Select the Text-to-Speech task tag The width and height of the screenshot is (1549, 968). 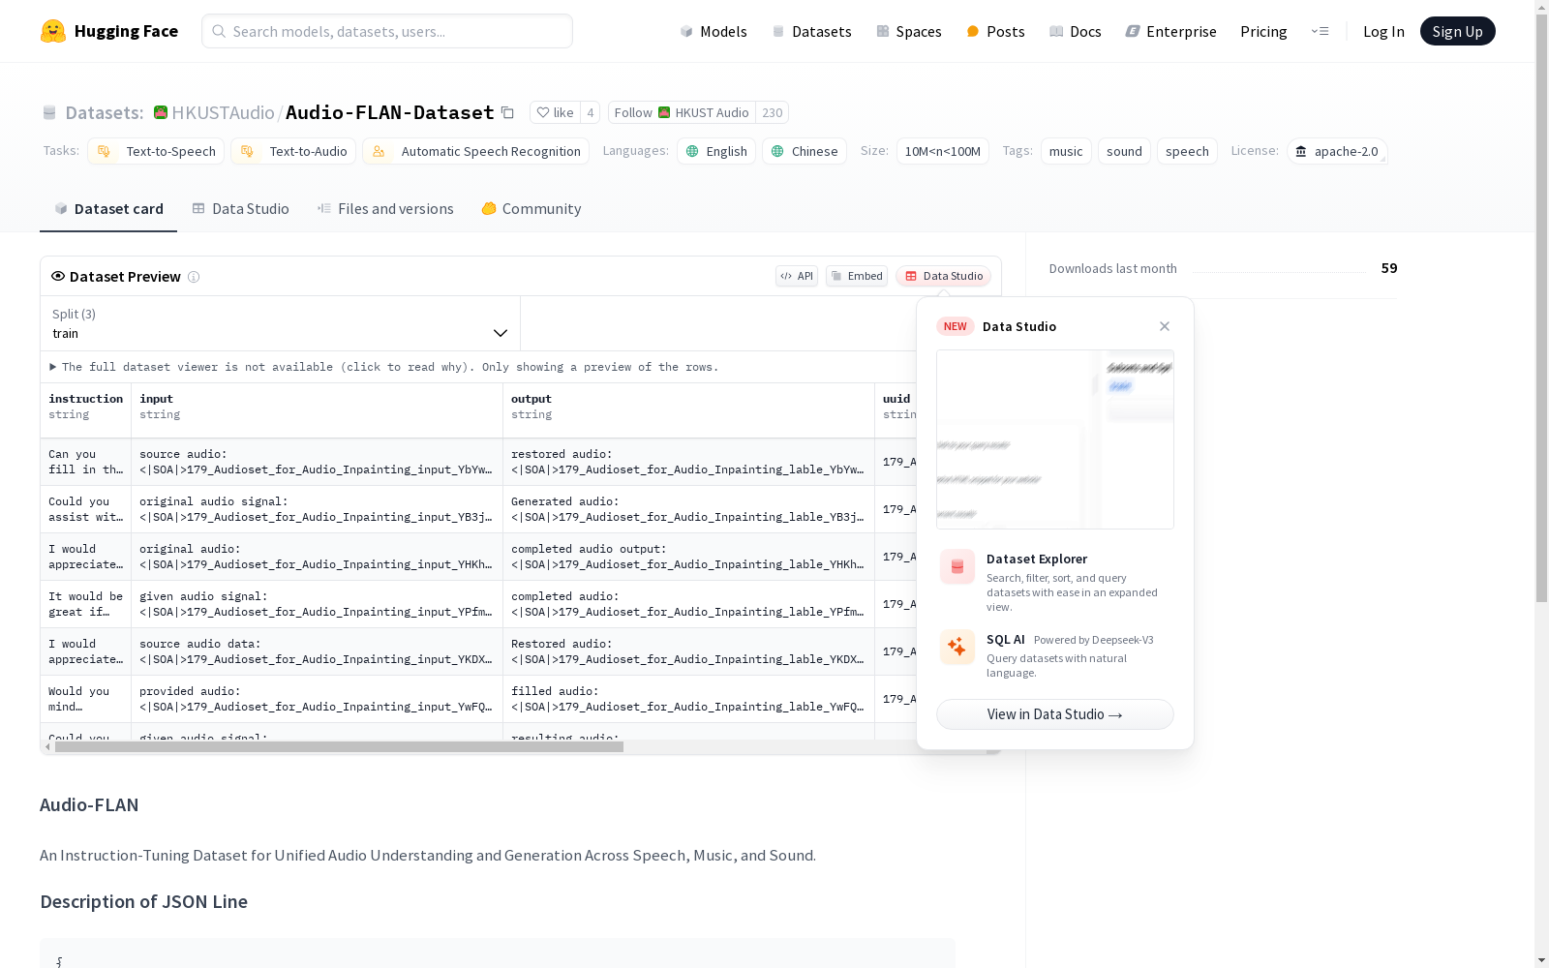(x=156, y=151)
